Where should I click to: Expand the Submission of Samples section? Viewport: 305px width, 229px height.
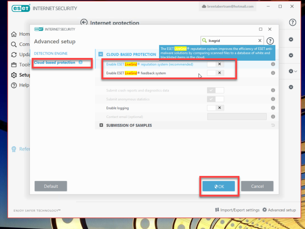click(x=101, y=125)
